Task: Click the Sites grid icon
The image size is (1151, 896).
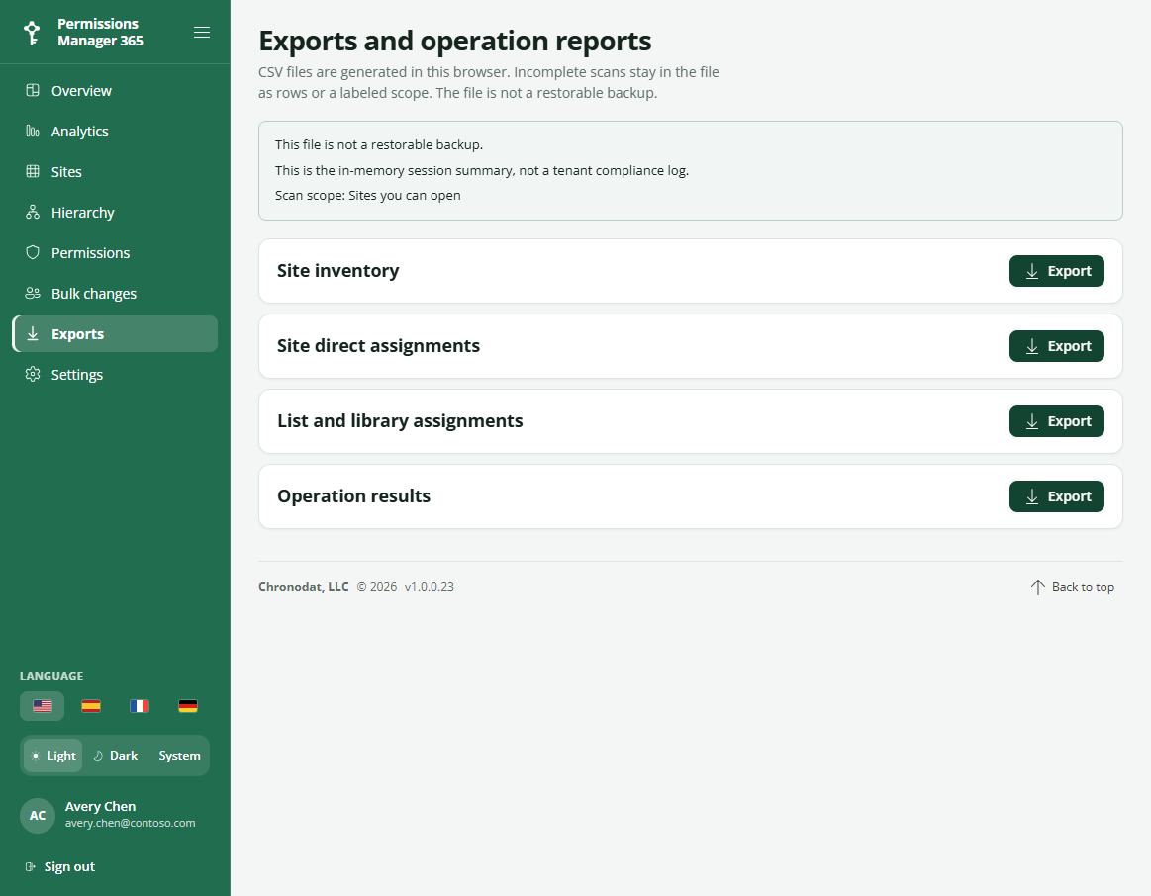Action: coord(33,171)
